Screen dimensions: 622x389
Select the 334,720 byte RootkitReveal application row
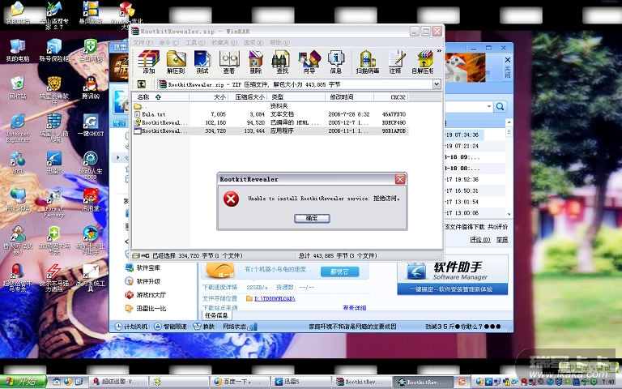[271, 131]
